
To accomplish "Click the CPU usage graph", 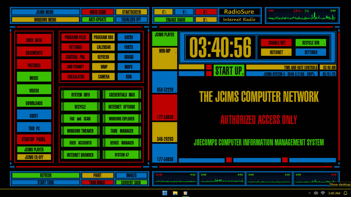I will [x=302, y=15].
